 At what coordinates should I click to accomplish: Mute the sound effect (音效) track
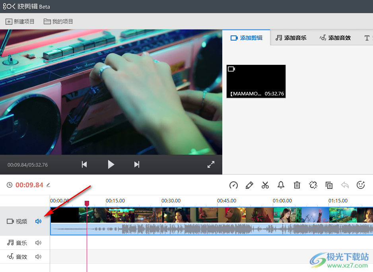coord(38,257)
